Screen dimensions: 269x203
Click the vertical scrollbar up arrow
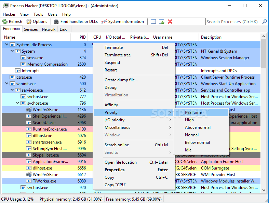click(264, 36)
